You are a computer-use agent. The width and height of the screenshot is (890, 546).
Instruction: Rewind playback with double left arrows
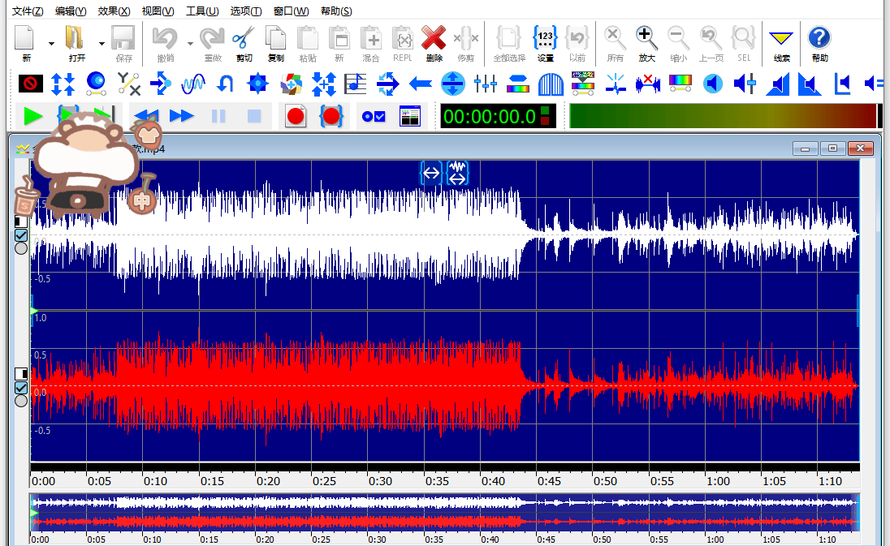(x=146, y=116)
